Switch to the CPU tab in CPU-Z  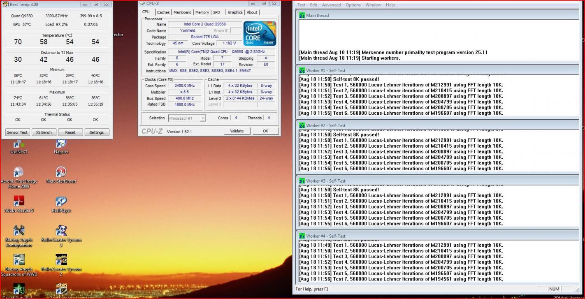pyautogui.click(x=146, y=12)
